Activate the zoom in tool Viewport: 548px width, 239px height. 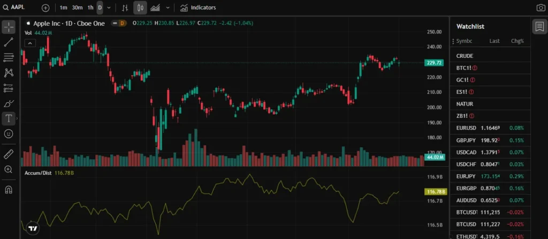9,169
